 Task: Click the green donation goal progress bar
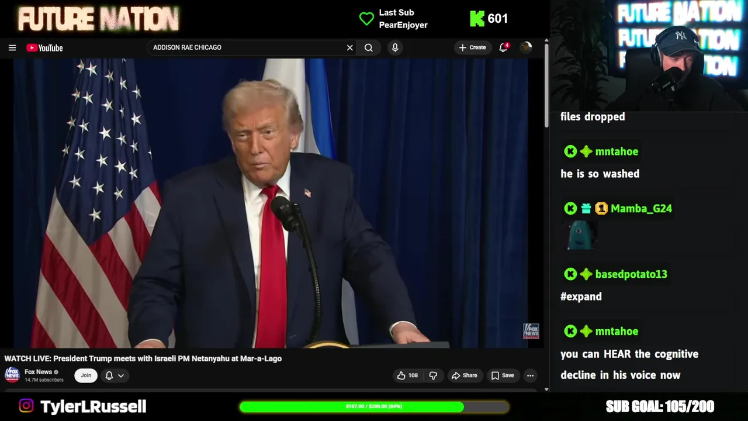[x=374, y=406]
